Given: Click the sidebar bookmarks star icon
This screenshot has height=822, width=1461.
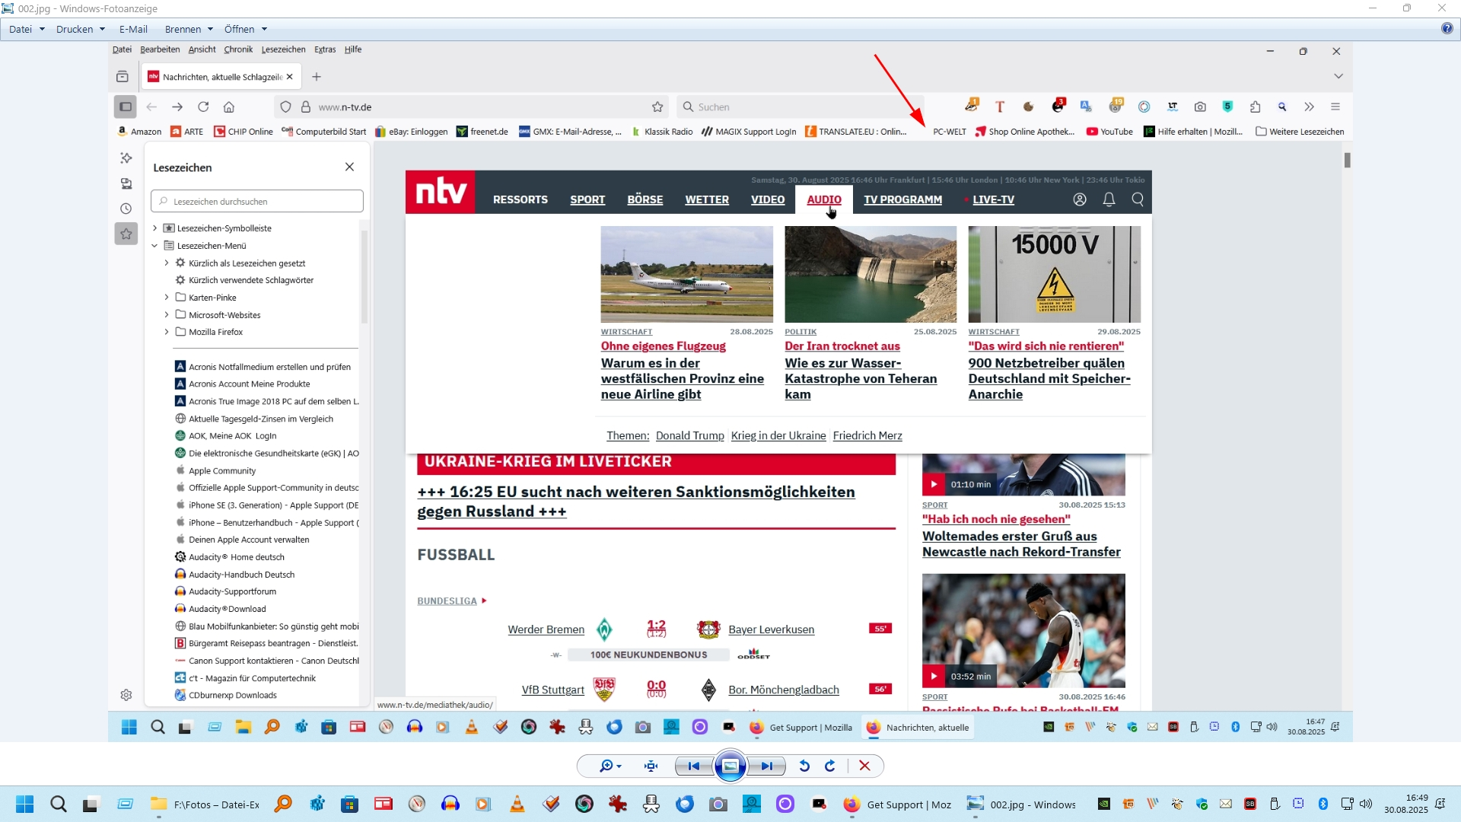Looking at the screenshot, I should click(126, 234).
